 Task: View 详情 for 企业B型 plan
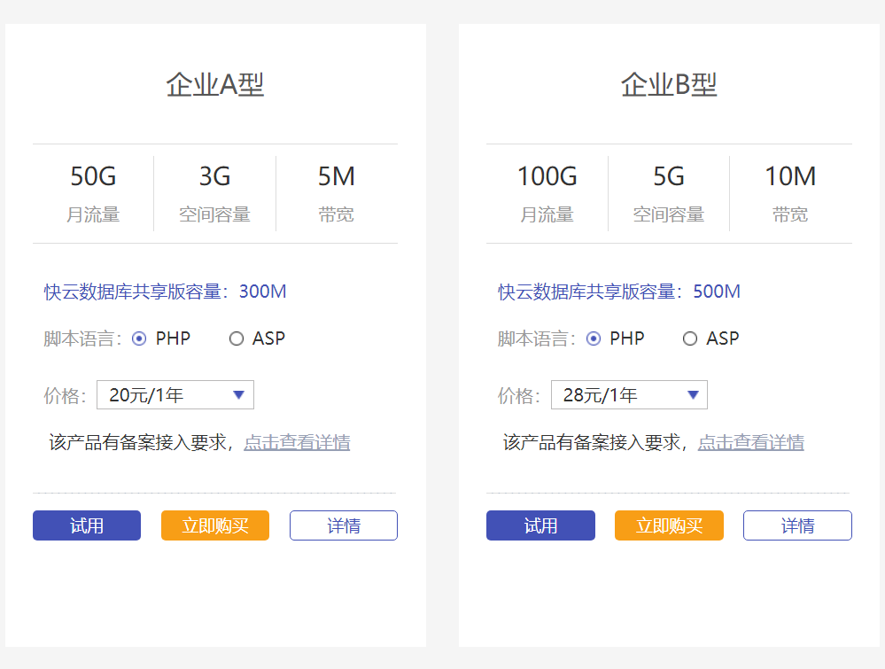pos(797,525)
